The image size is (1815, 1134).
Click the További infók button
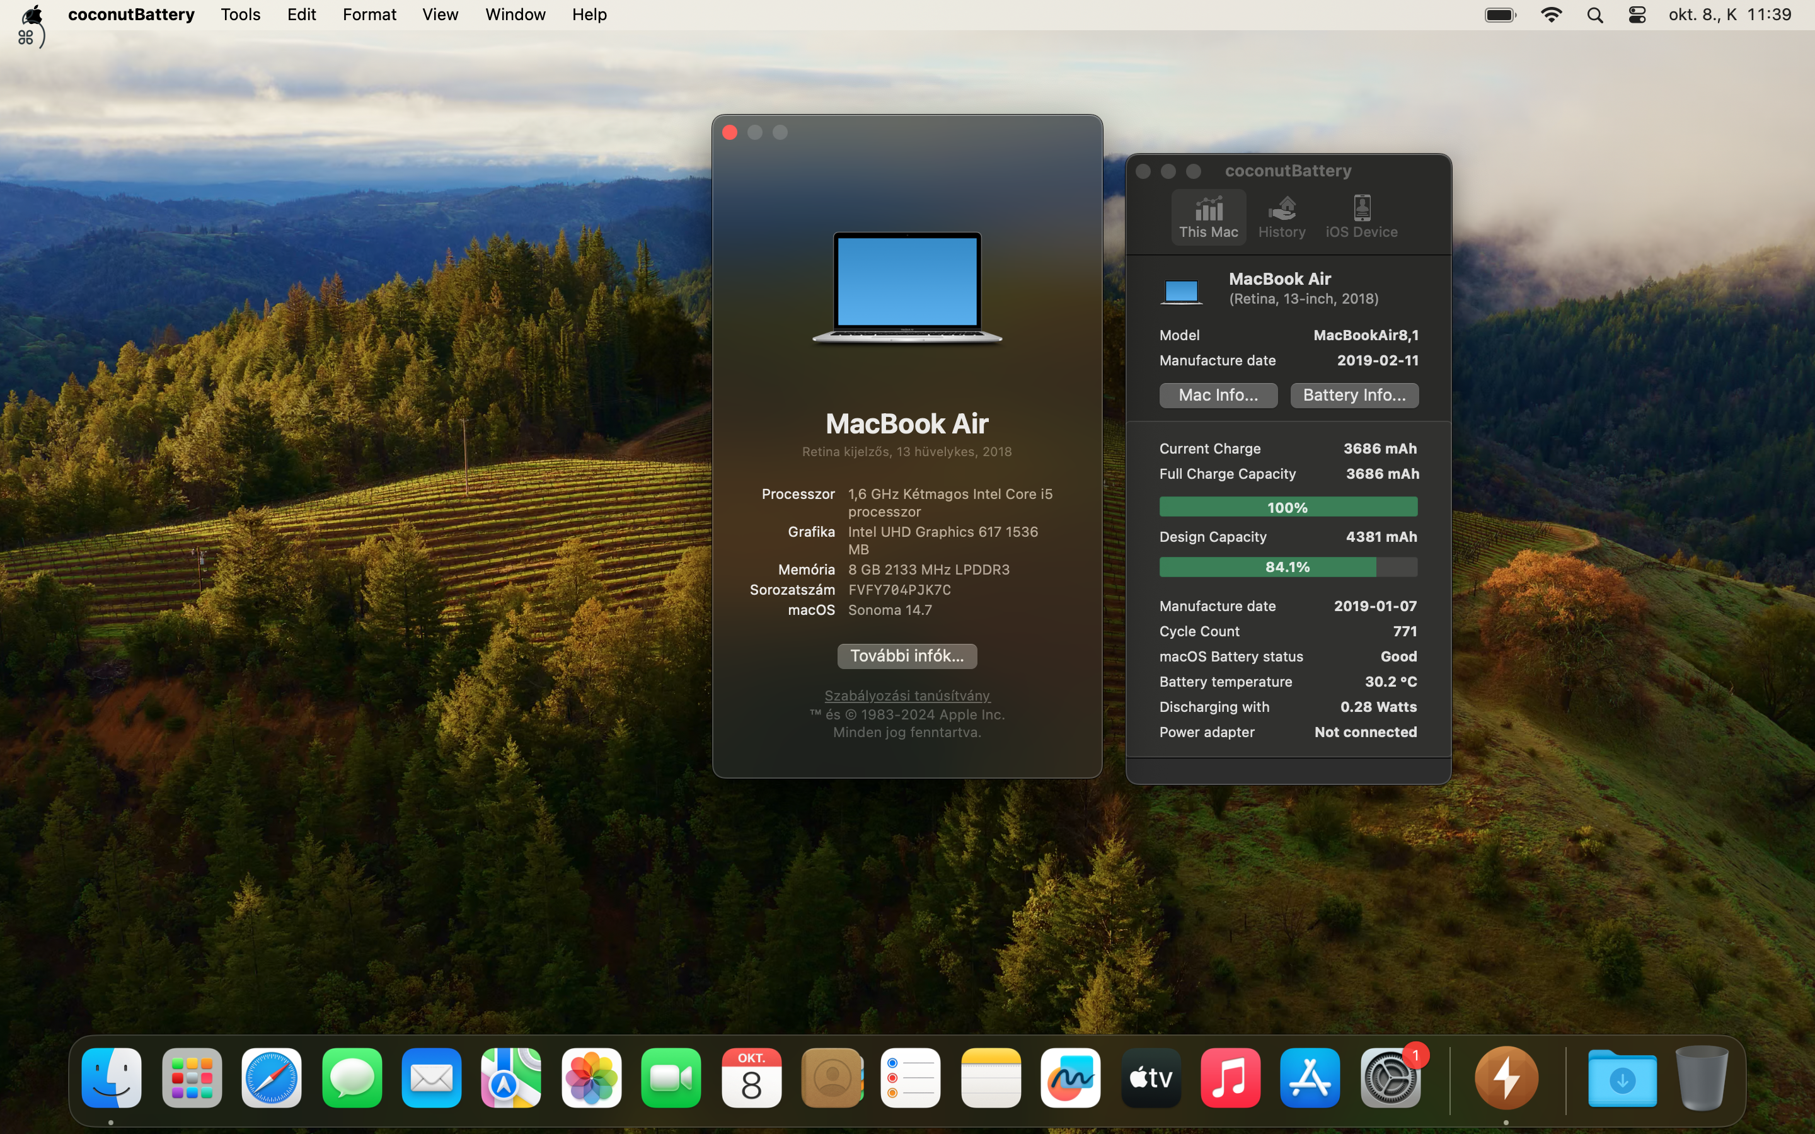pyautogui.click(x=907, y=656)
